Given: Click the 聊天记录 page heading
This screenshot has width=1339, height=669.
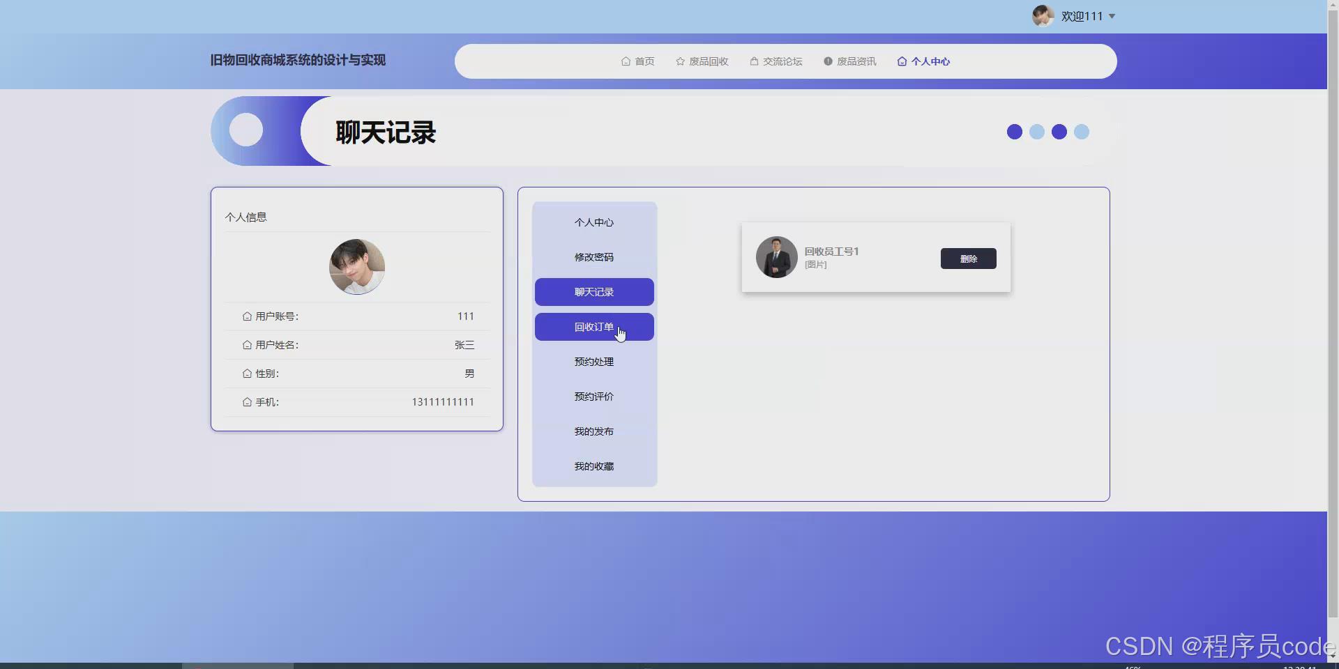Looking at the screenshot, I should [386, 132].
